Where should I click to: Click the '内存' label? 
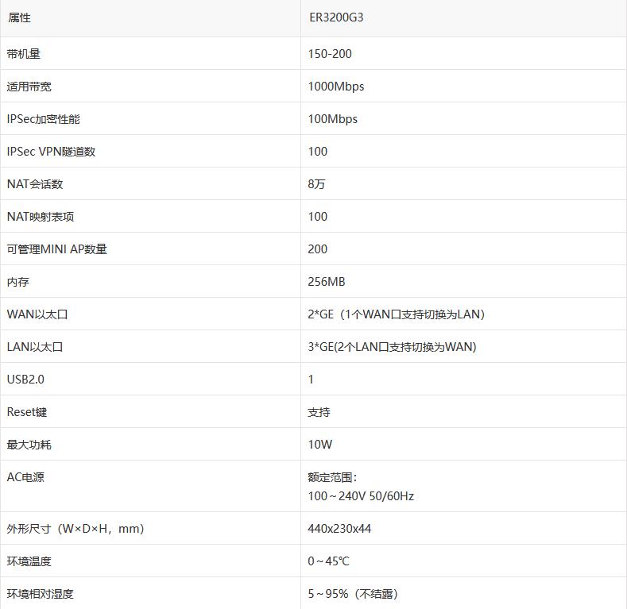point(18,282)
